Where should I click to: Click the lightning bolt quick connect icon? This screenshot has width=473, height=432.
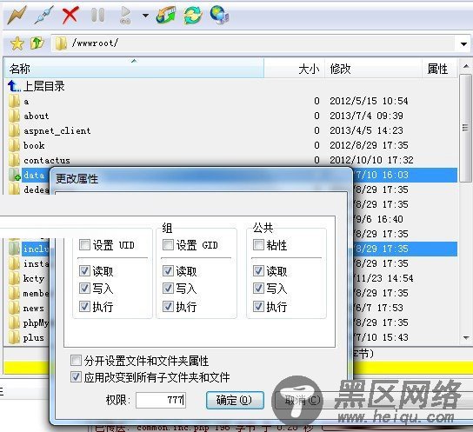[17, 15]
